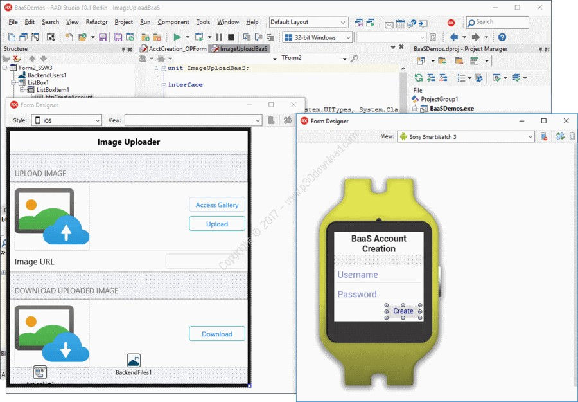Click the Password field on the watch
Viewport: 578px width, 402px height.
[378, 294]
